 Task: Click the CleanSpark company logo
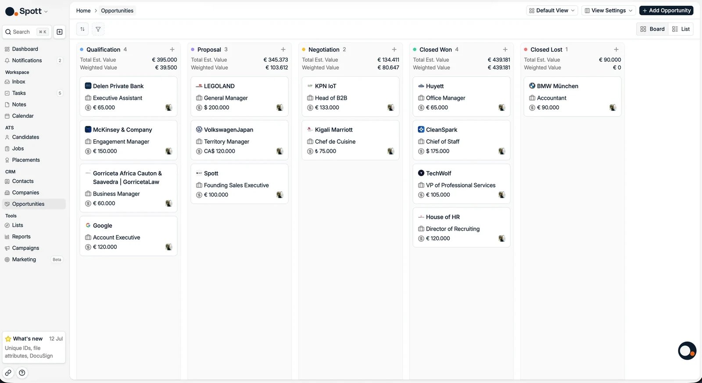pyautogui.click(x=421, y=129)
